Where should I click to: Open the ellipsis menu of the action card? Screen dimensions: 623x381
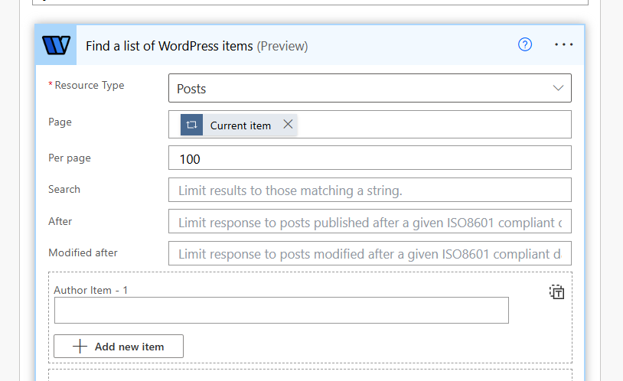[564, 44]
